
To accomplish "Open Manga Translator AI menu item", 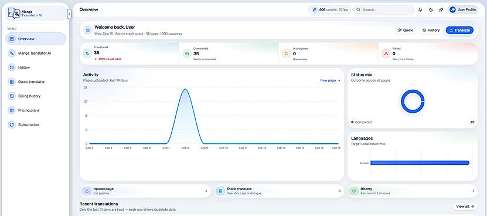I will click(x=35, y=53).
